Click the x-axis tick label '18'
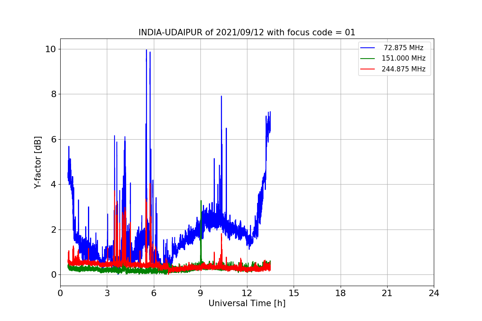The height and width of the screenshot is (321, 482). tap(340, 293)
